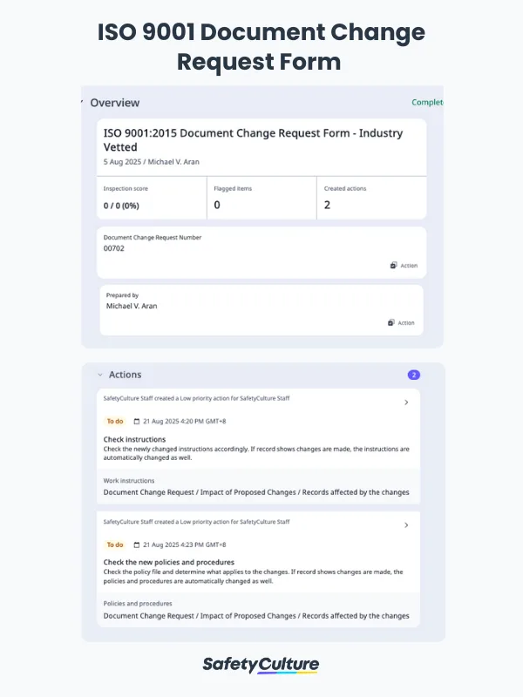Screen dimensions: 523x697
Task: Open Work instructions record path link
Action: pyautogui.click(x=256, y=492)
